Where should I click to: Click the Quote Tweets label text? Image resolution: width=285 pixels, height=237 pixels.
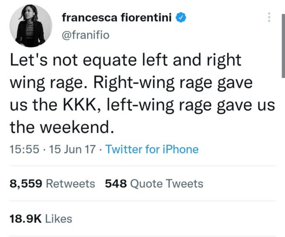[167, 183]
